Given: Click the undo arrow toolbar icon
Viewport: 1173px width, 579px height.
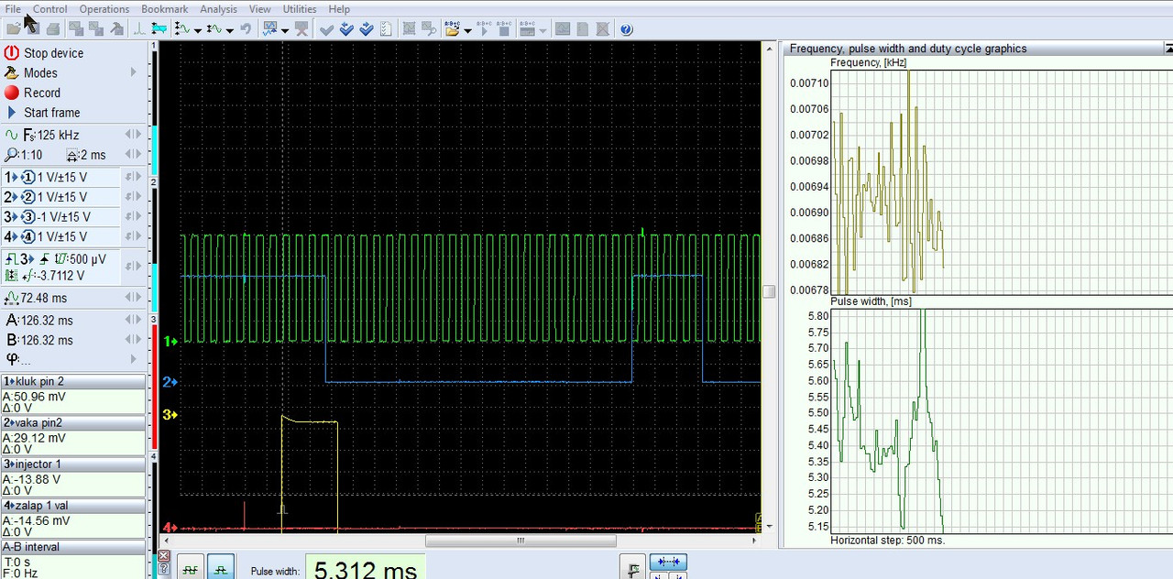Looking at the screenshot, I should click(246, 29).
